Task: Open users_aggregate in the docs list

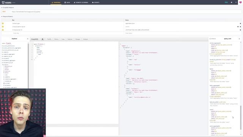Action: [215, 126]
